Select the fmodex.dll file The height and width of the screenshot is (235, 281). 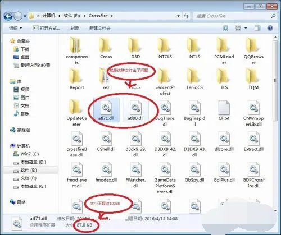[106, 172]
